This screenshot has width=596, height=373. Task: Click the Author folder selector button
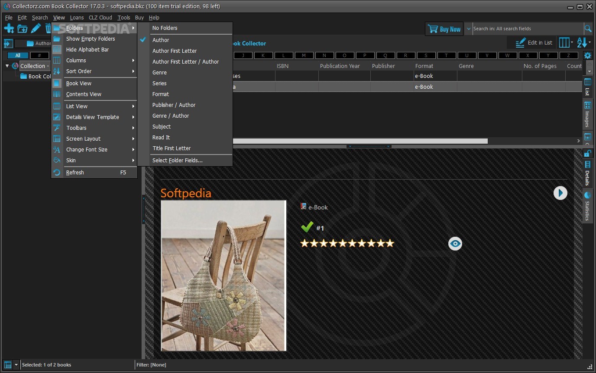coord(33,43)
